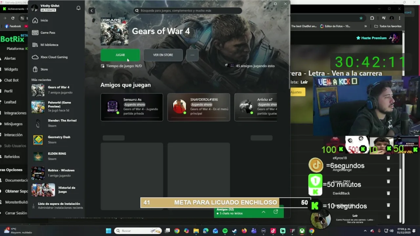Open Referidos in BotRix sidebar
Screen dimensions: 420x236
point(12,157)
